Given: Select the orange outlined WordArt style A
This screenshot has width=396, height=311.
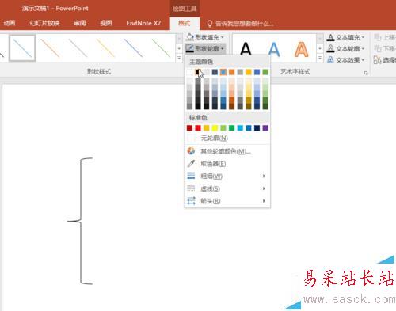Looking at the screenshot, I should pyautogui.click(x=302, y=49).
